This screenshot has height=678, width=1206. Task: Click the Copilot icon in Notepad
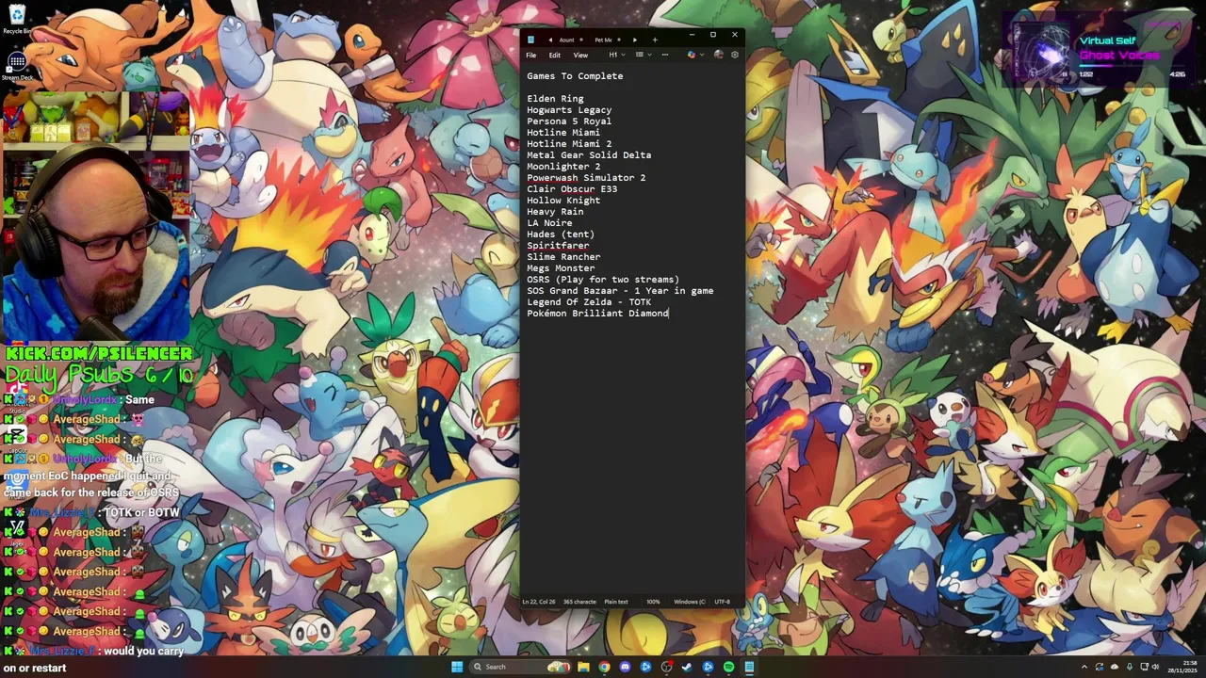(x=691, y=55)
